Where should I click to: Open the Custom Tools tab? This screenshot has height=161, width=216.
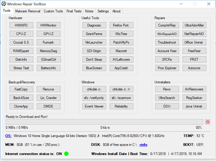tap(53, 11)
